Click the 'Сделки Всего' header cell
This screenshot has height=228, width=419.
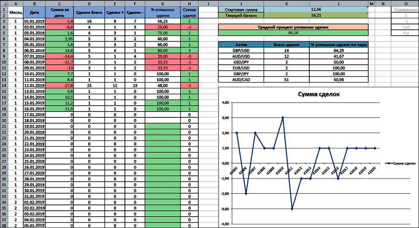click(x=88, y=12)
